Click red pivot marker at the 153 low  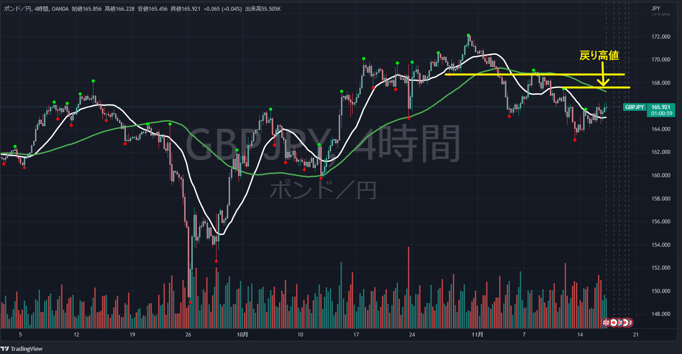pyautogui.click(x=216, y=261)
